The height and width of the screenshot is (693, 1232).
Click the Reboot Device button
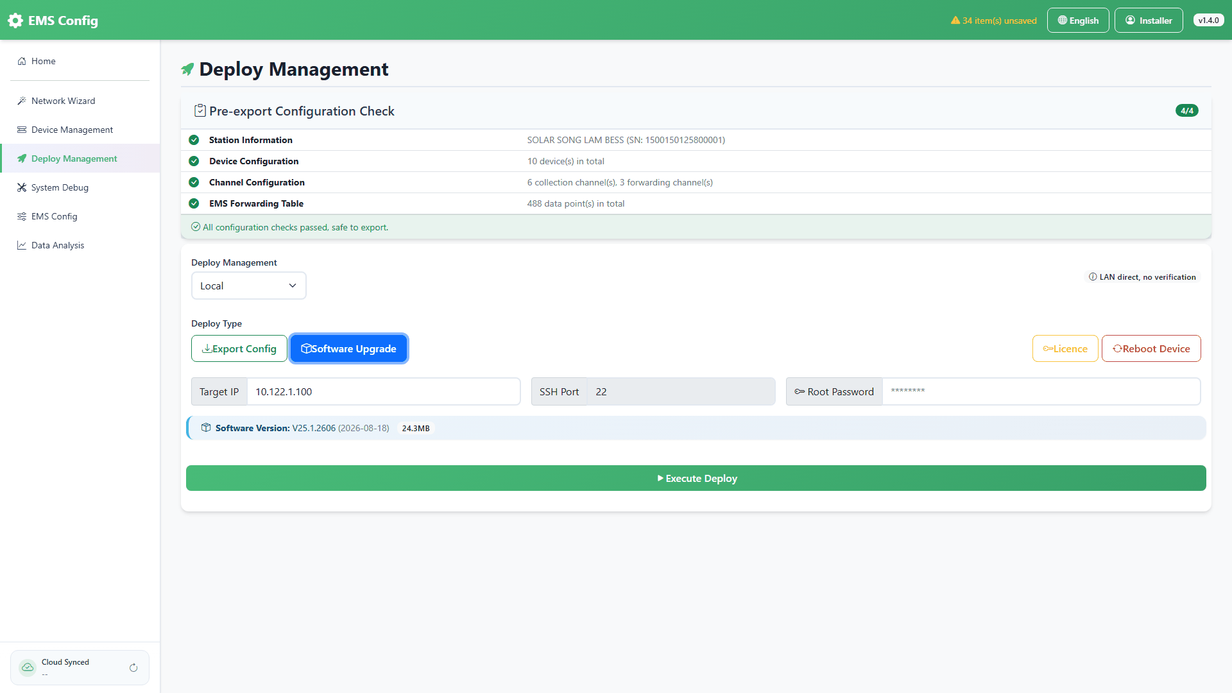pyautogui.click(x=1151, y=348)
